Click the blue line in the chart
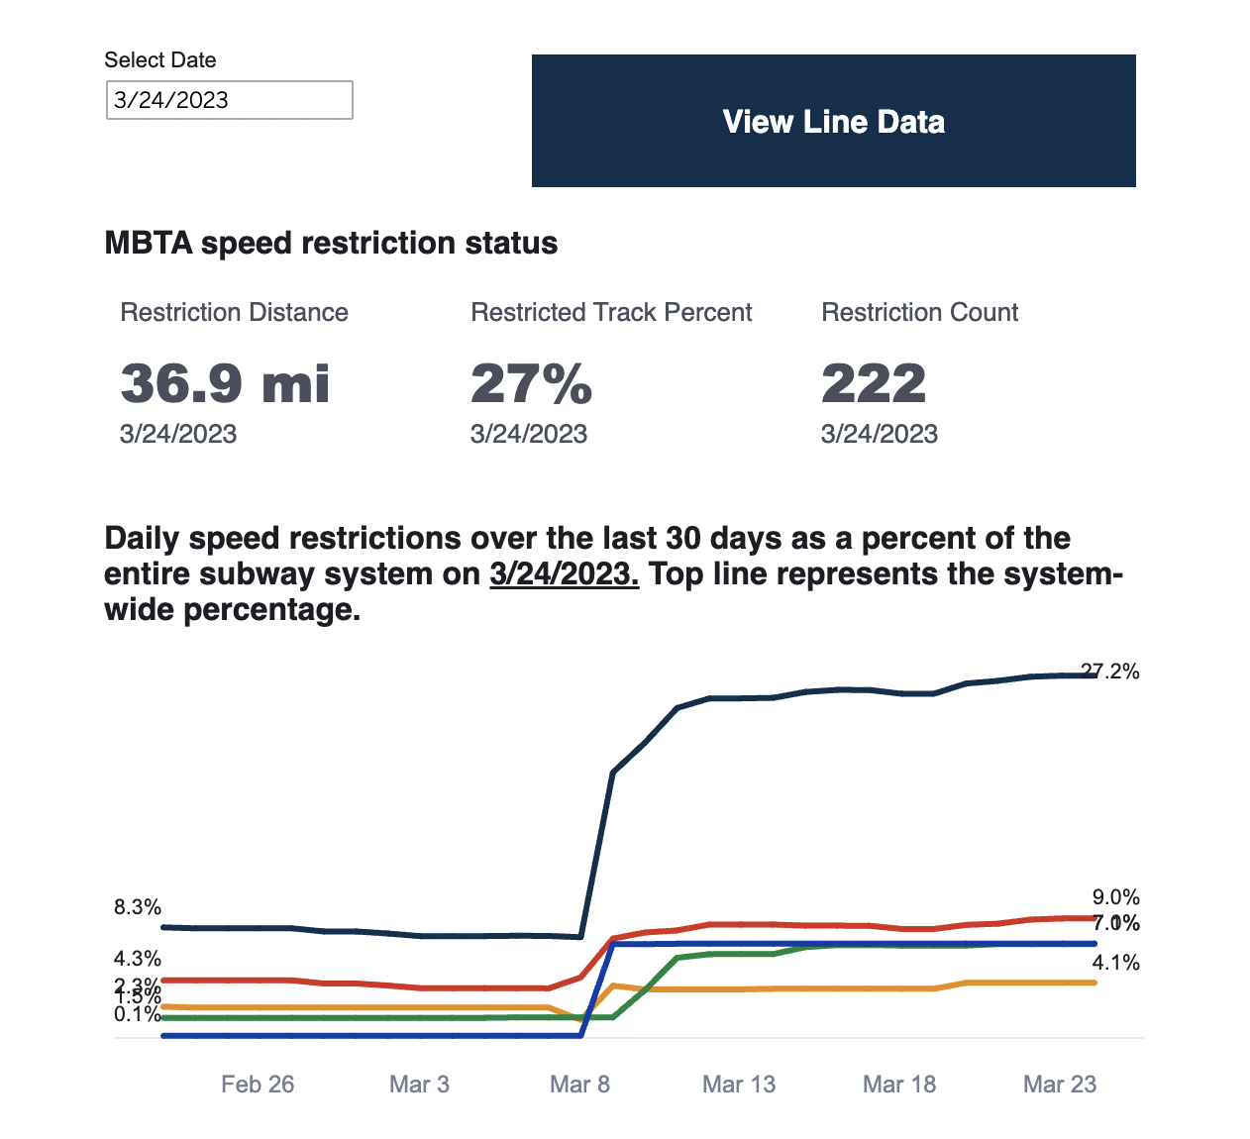The width and height of the screenshot is (1250, 1139). pos(792,944)
